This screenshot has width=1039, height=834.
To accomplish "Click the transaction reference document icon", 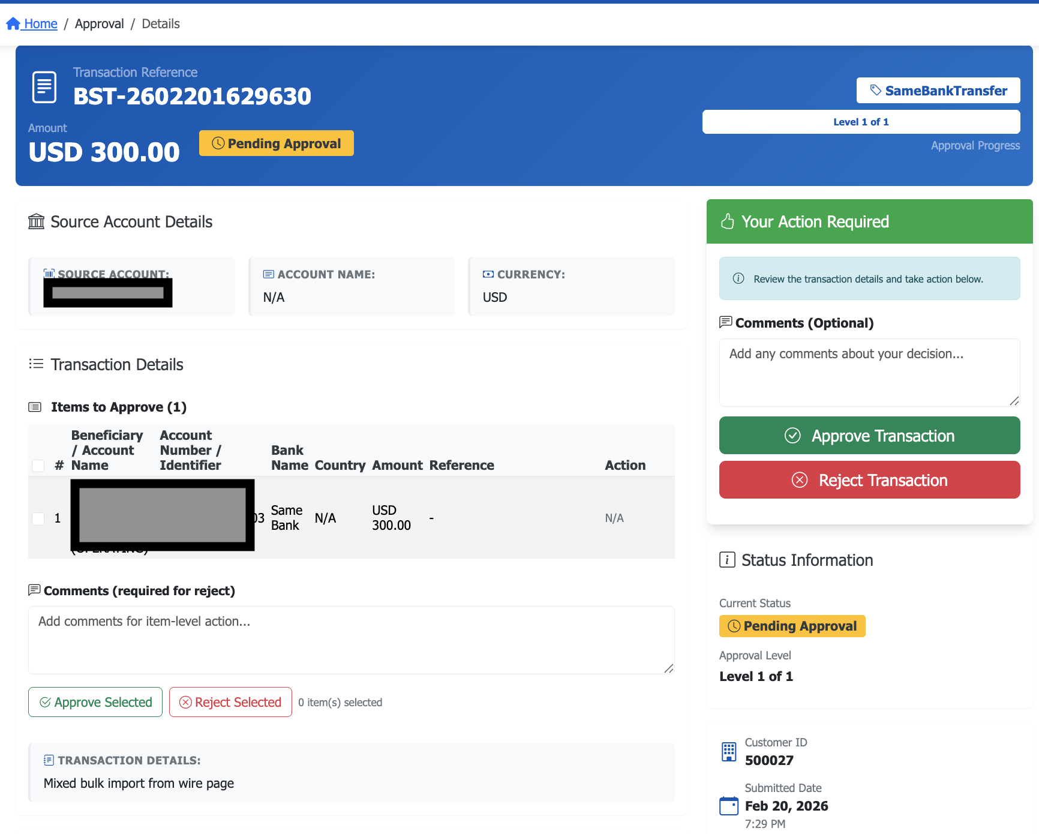I will coord(44,87).
